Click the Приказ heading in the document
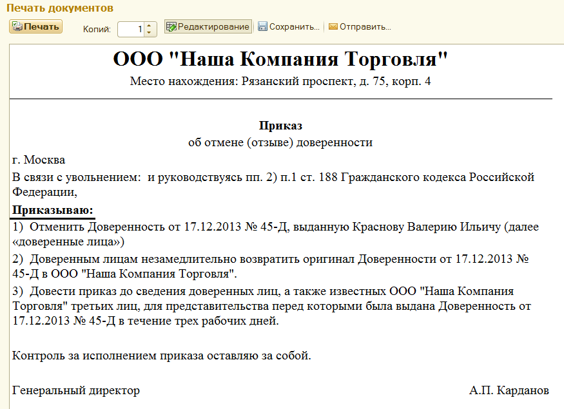Viewport: 564px width, 409px height. [280, 126]
